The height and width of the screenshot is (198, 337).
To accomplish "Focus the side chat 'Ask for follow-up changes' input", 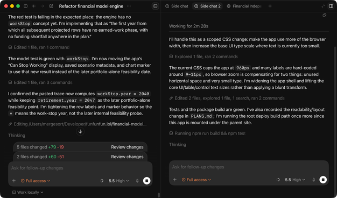I will [x=249, y=167].
